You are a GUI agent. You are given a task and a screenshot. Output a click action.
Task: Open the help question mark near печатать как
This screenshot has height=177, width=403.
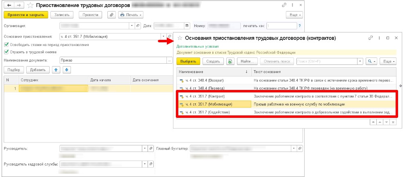click(x=299, y=26)
